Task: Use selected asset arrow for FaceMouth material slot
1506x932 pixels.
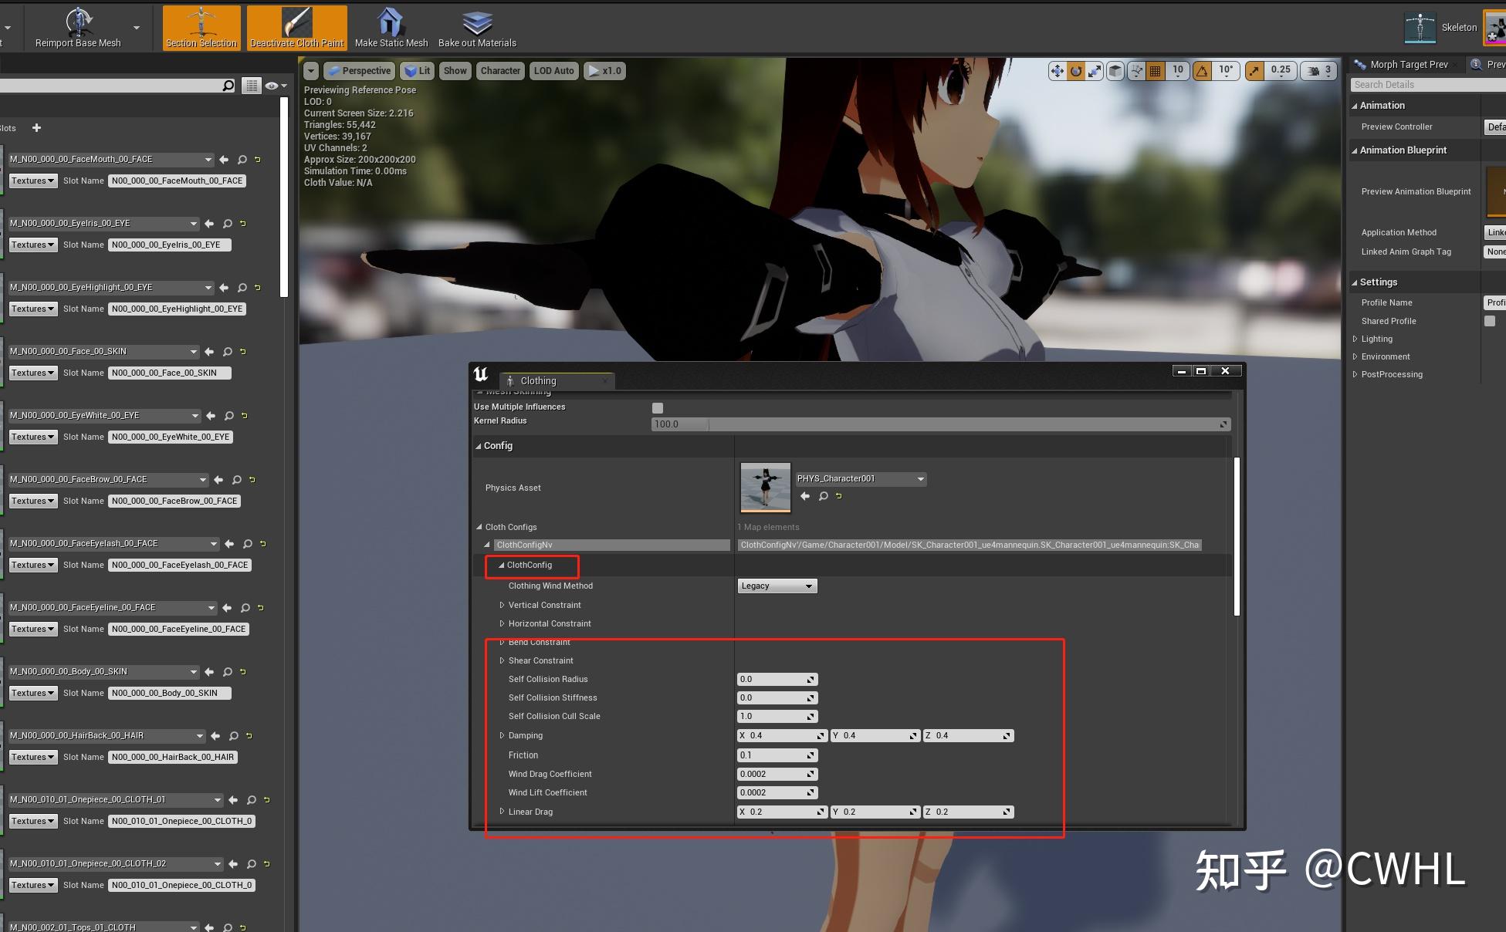Action: (x=224, y=160)
